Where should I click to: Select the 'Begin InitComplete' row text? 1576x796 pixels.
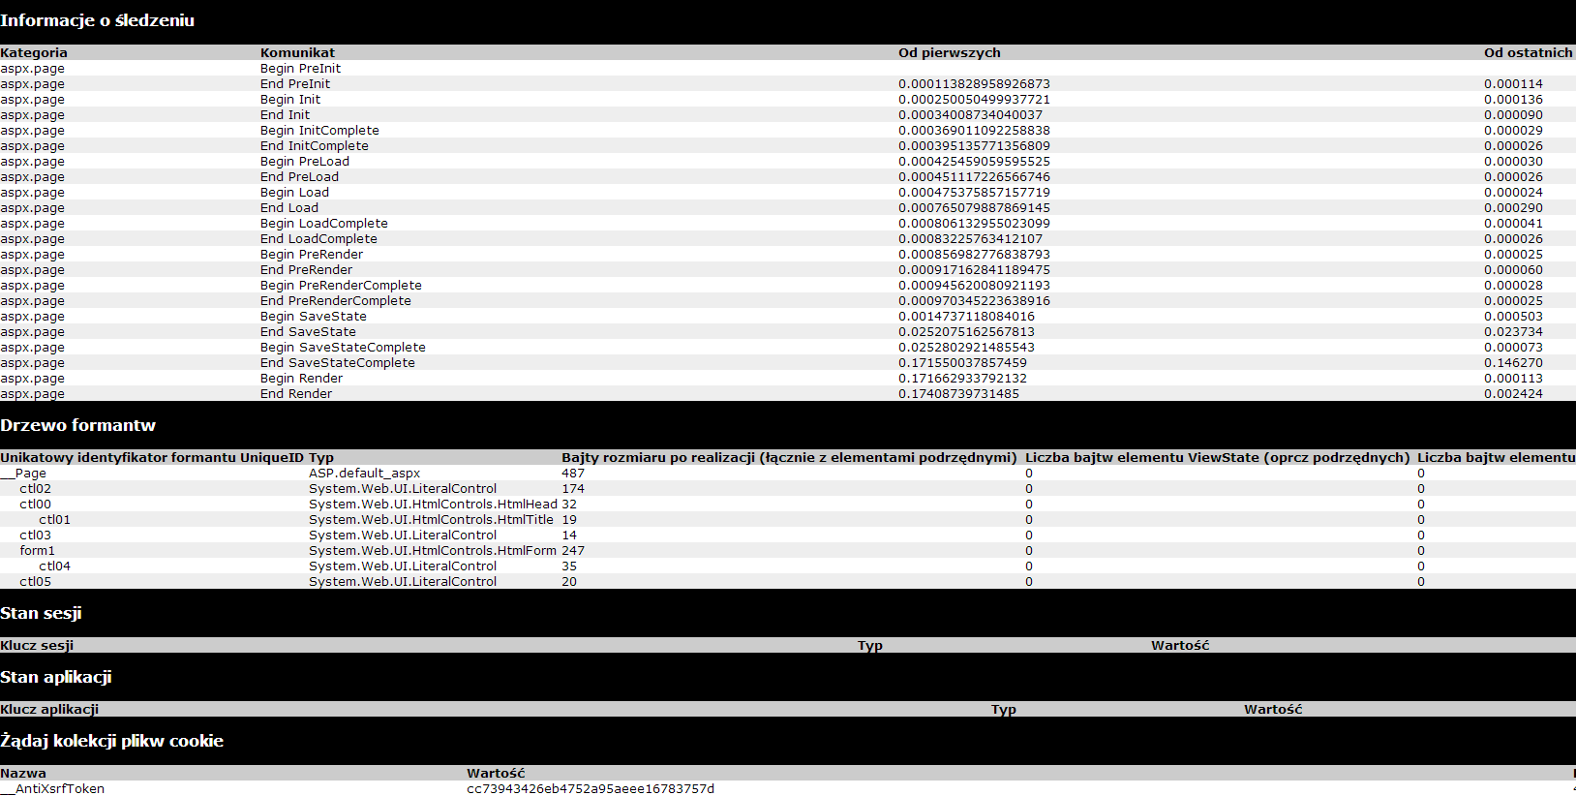319,131
